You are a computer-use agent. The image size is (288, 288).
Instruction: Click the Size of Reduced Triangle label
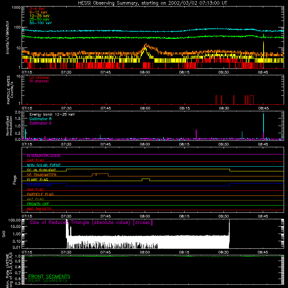91,222
